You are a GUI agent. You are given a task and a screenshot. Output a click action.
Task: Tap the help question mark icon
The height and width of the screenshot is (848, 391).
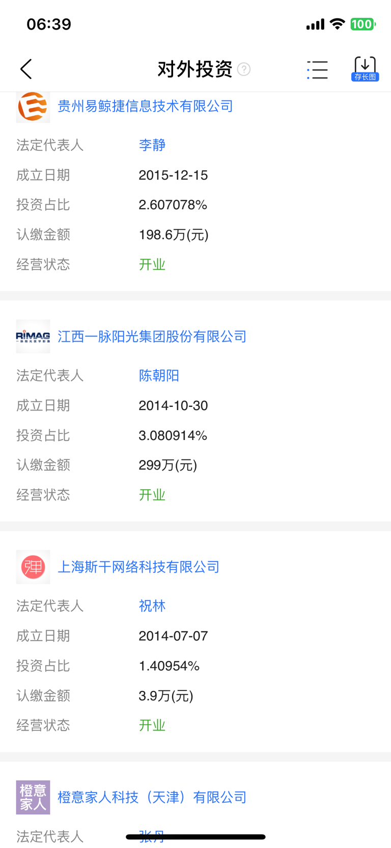point(244,69)
